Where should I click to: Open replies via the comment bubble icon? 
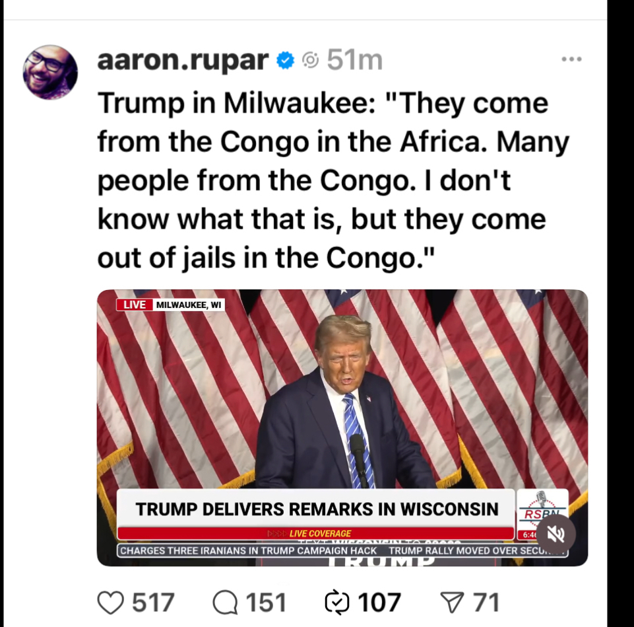coord(225,603)
